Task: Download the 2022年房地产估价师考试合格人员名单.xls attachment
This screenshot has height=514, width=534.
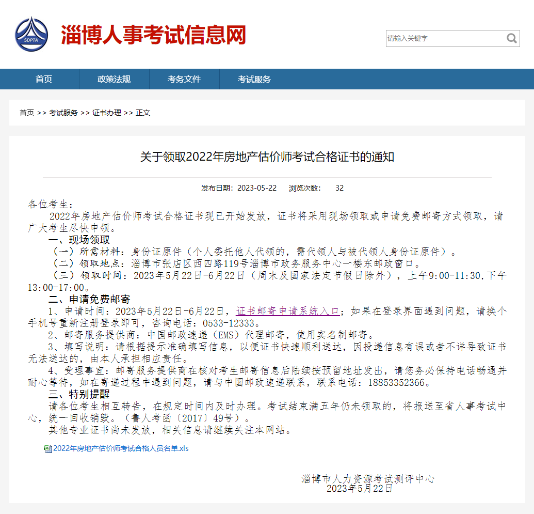Action: [x=120, y=448]
